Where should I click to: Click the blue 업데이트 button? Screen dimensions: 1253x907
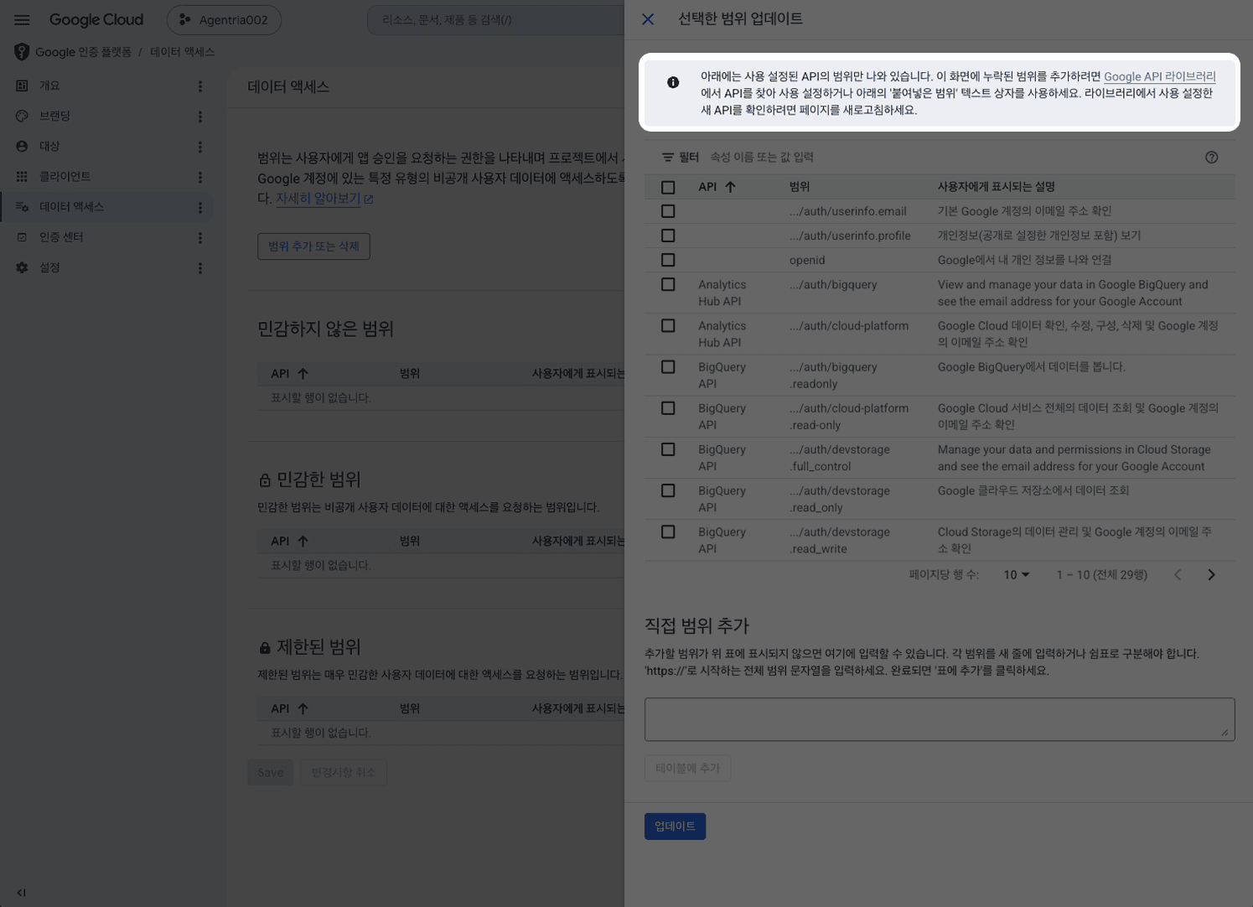[675, 827]
